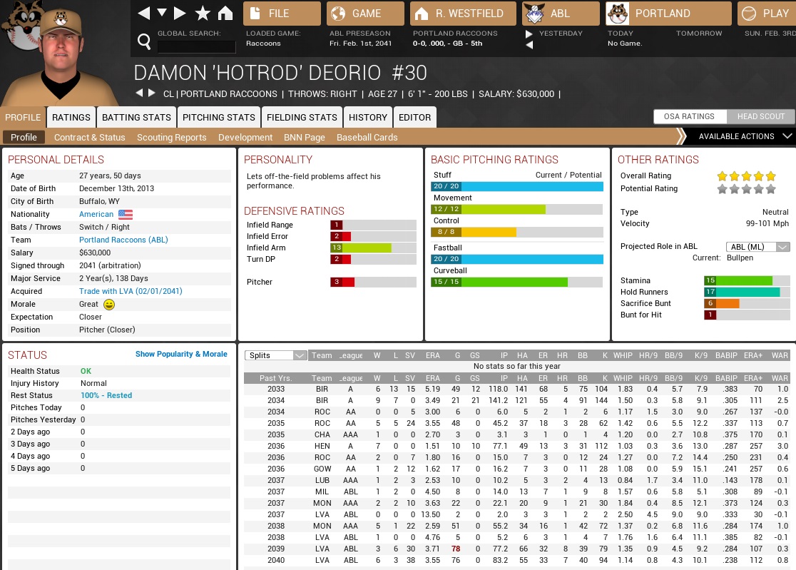Click the back navigation arrow icon
Screen dimensions: 796x570
click(144, 14)
